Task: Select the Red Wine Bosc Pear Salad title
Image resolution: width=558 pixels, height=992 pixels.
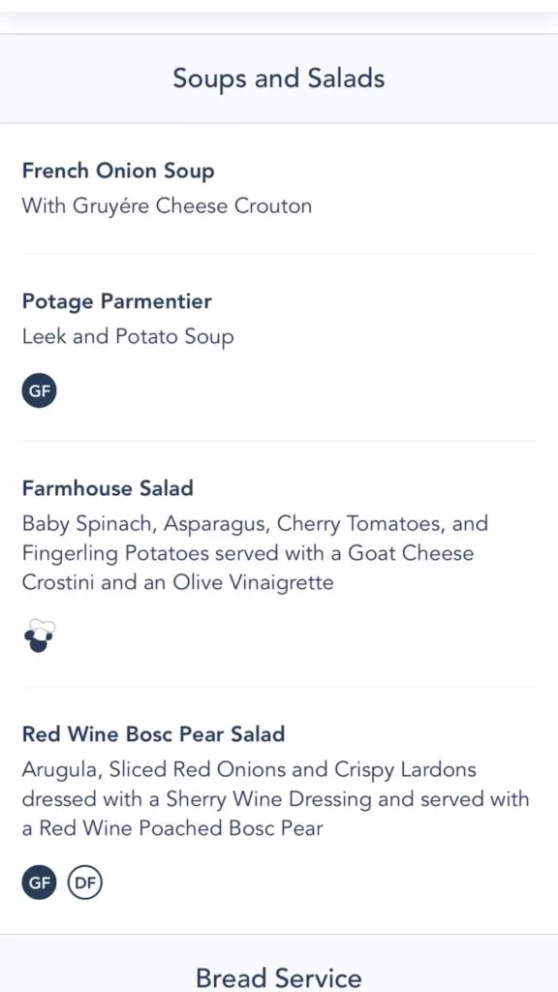Action: point(154,734)
